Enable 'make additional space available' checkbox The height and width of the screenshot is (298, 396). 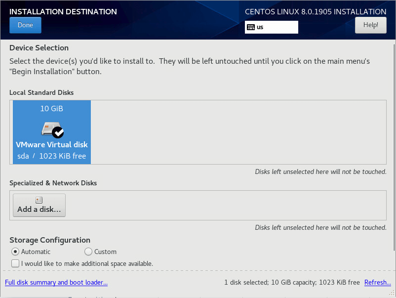(15, 263)
